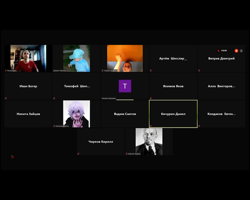250x200 pixels.
Task: Select black-and-white portrait of man in suit
Action: click(x=149, y=141)
